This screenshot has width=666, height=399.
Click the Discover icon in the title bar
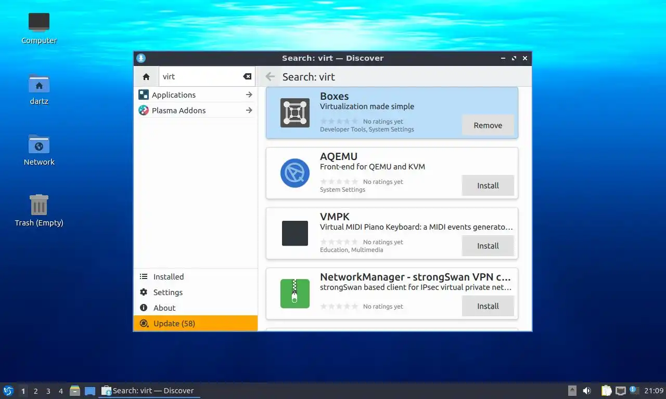click(141, 58)
